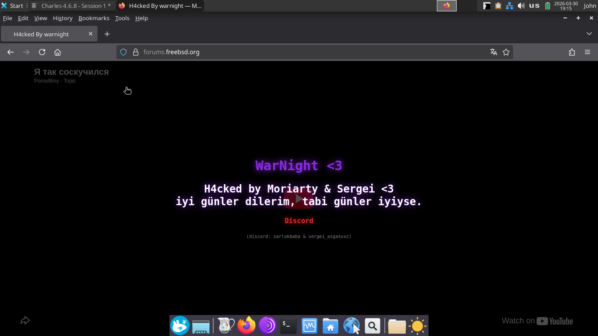The height and width of the screenshot is (336, 598).
Task: Click the share arrow on video
Action: tap(25, 321)
